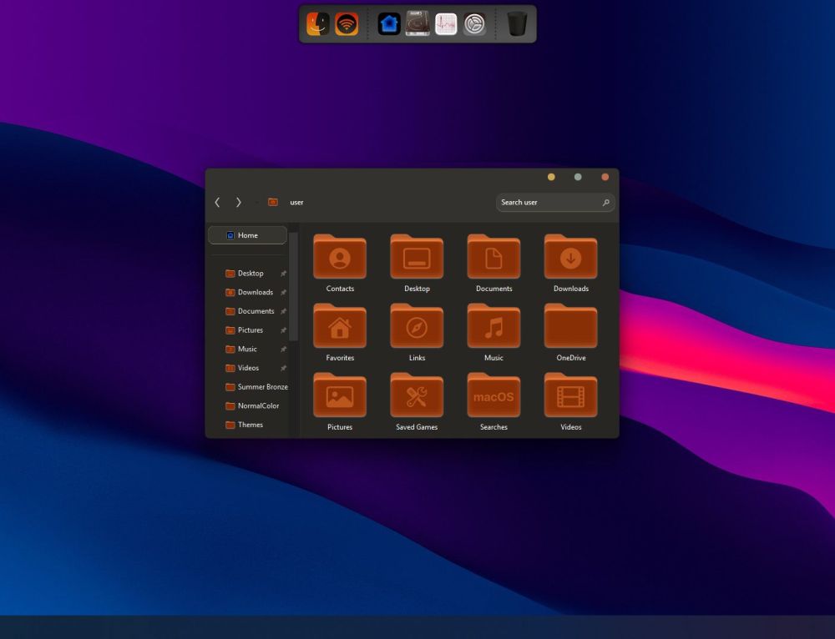Open the OneDrive folder
This screenshot has width=835, height=639.
coord(570,326)
